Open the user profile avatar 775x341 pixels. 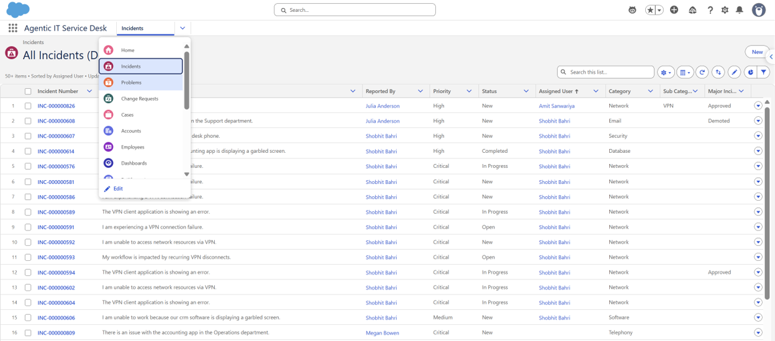759,9
